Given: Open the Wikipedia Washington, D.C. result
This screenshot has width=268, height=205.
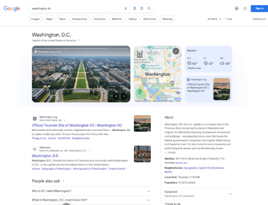Looking at the screenshot, I should [46, 156].
